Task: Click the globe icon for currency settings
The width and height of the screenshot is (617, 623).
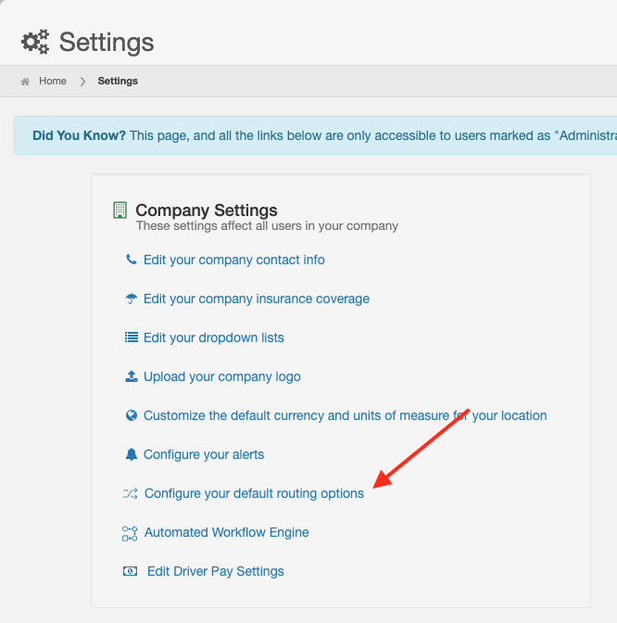Action: pyautogui.click(x=132, y=415)
